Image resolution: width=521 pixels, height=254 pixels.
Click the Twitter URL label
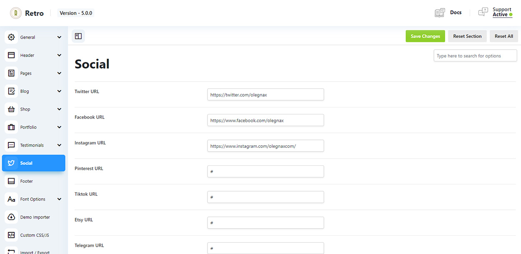coord(87,91)
